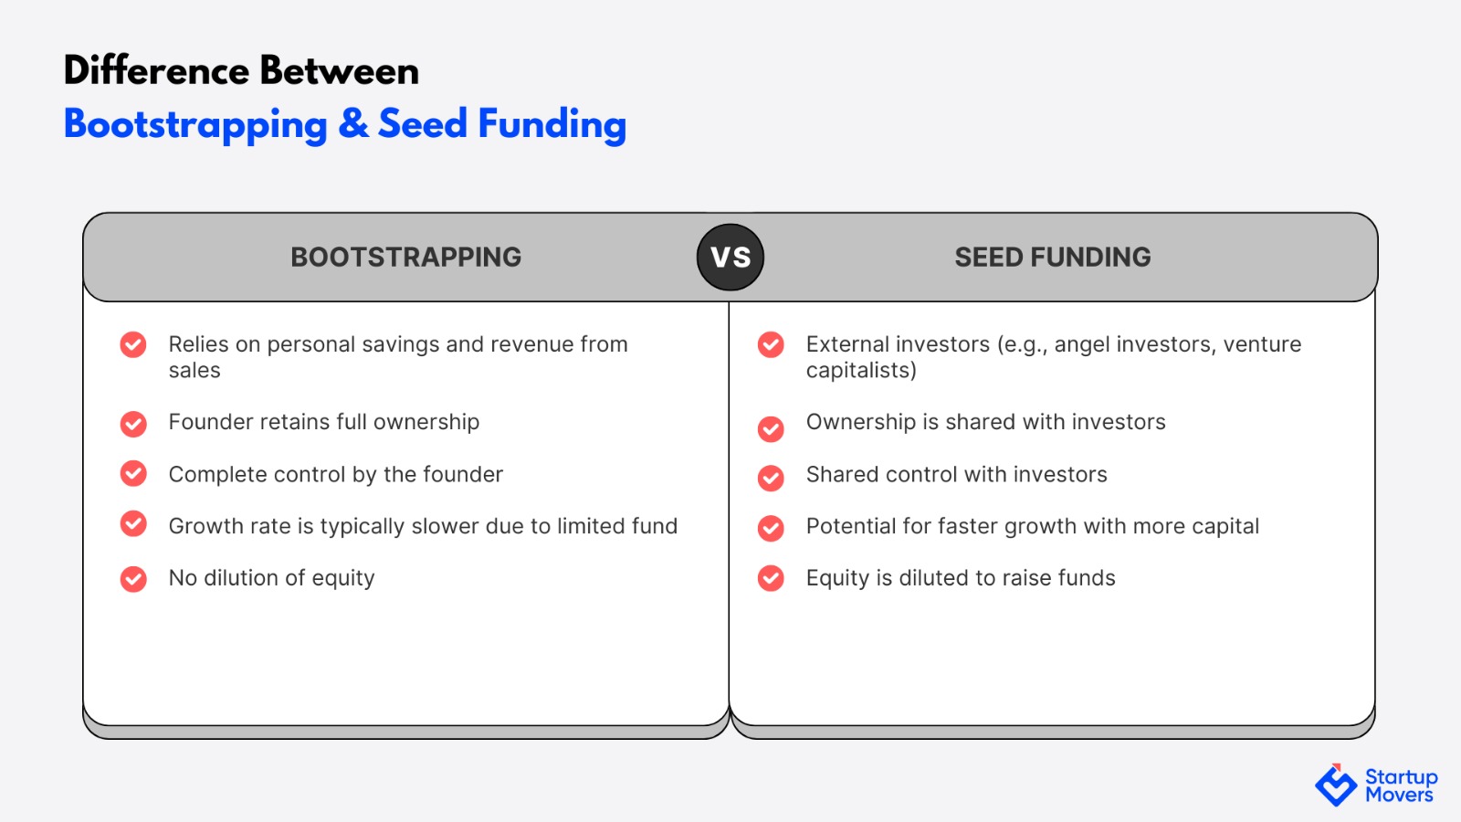Click checkmark next to 'Equity is diluted'
The image size is (1461, 822).
(x=771, y=578)
